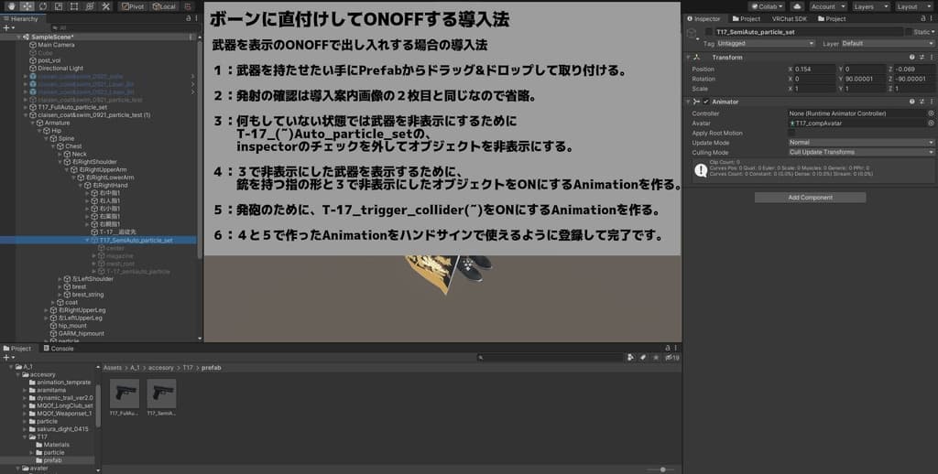Pick a Controller via object selector circle
938x474 pixels.
(931, 113)
